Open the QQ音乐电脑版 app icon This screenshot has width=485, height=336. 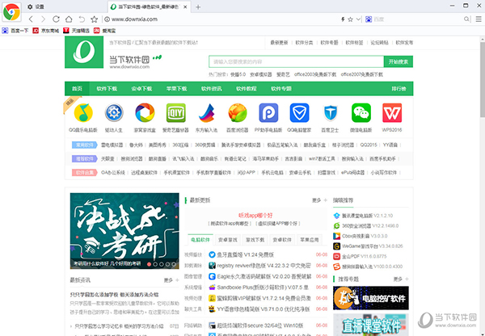click(x=83, y=113)
